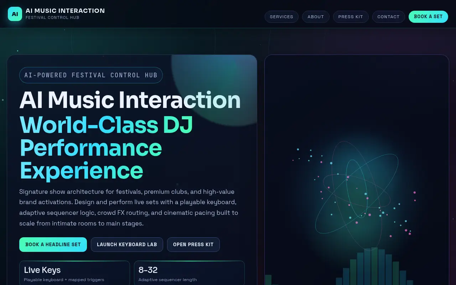Viewport: 456px width, 285px height.
Task: Click the AI MUSIC INTERACTION header title
Action: [x=65, y=11]
